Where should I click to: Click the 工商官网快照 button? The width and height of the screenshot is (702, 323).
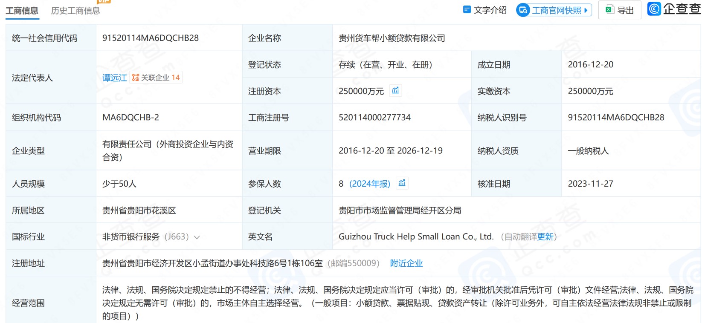(554, 10)
